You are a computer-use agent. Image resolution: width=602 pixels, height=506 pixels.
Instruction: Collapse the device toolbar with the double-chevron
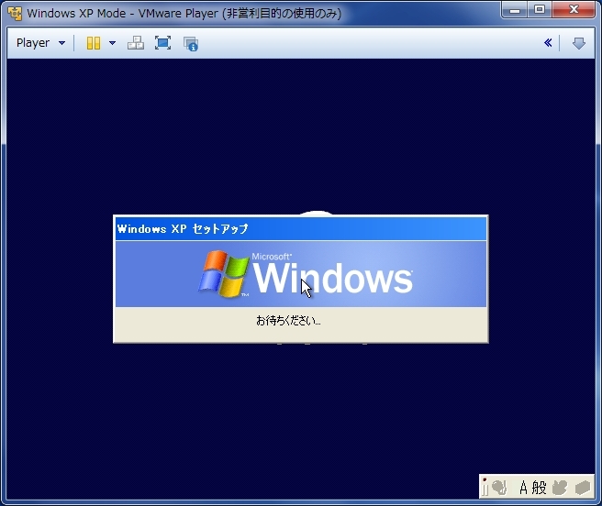click(548, 42)
